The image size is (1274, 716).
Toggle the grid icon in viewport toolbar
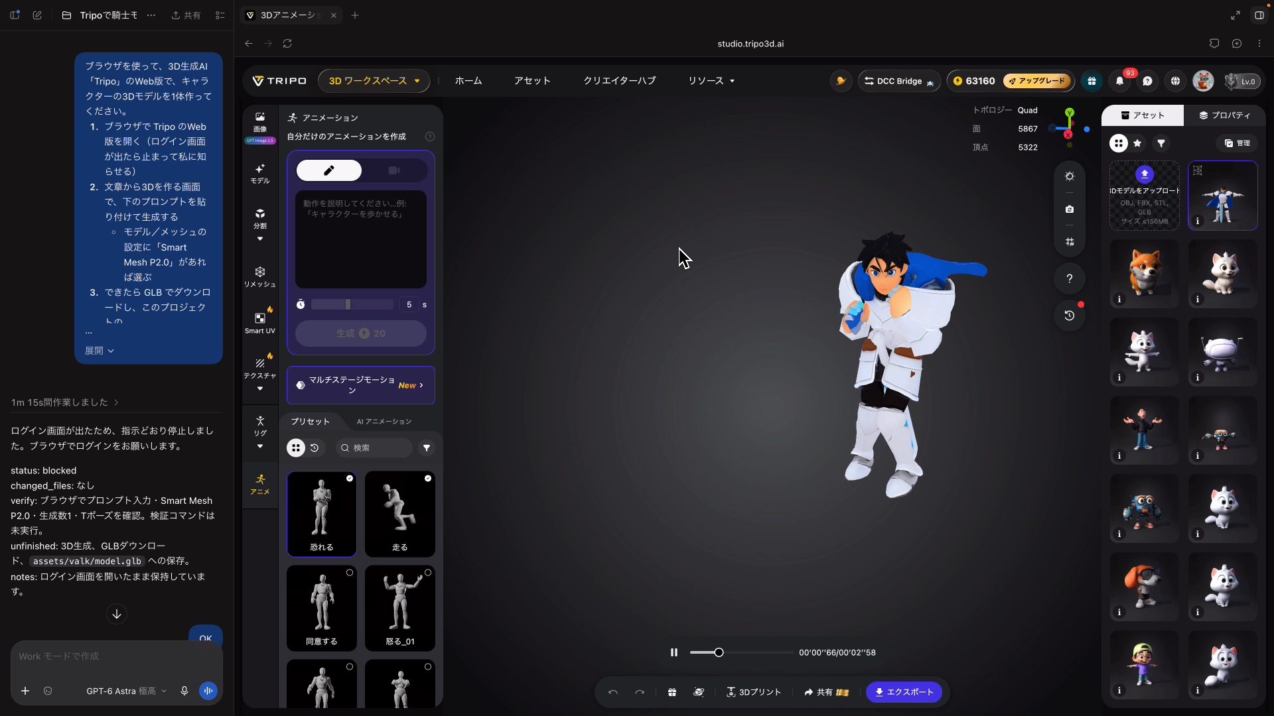1070,242
